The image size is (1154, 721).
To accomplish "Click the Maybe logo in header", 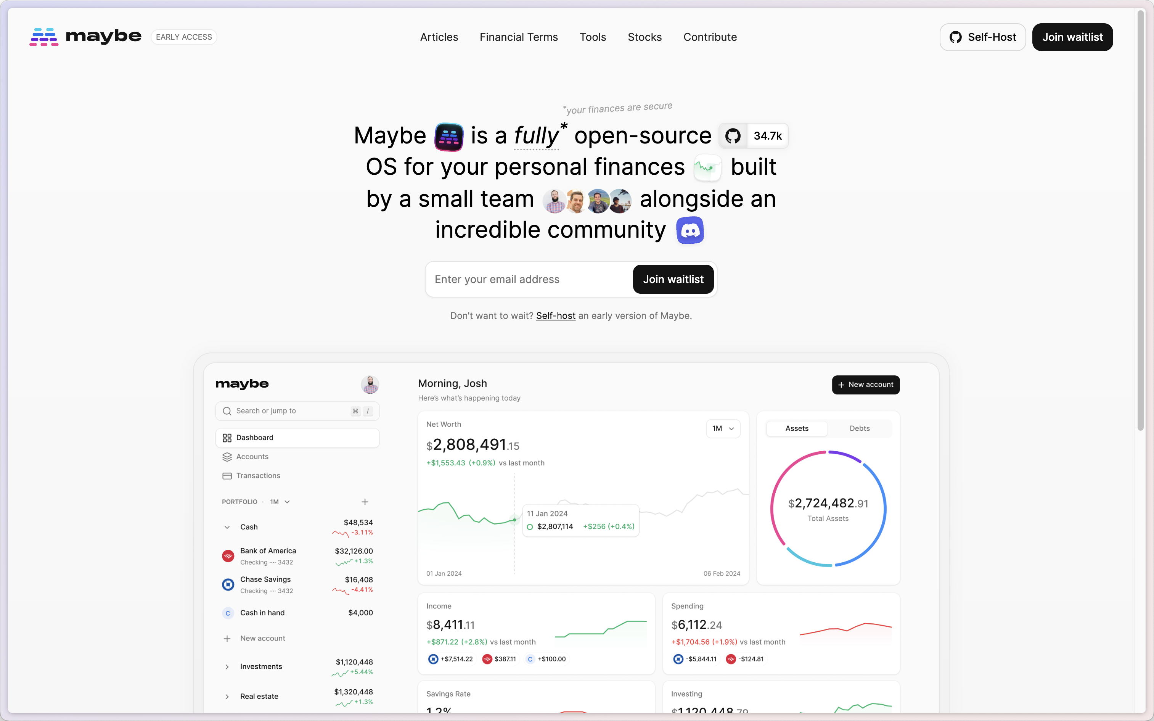I will pos(85,37).
